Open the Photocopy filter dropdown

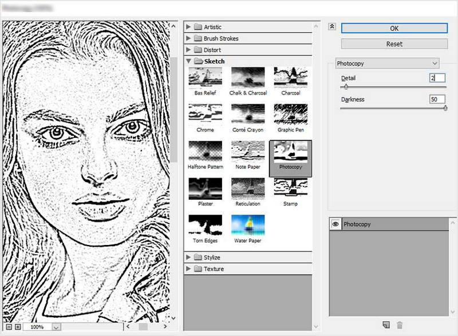pyautogui.click(x=387, y=64)
